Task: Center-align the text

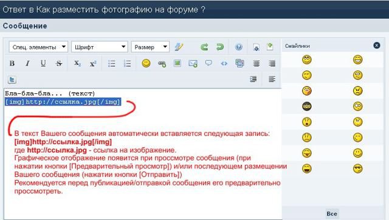Action: [256, 64]
